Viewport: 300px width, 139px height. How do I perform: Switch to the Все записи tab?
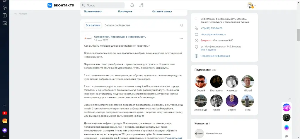click(x=93, y=25)
